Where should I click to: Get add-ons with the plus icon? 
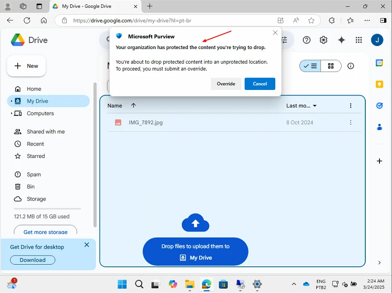point(379,161)
